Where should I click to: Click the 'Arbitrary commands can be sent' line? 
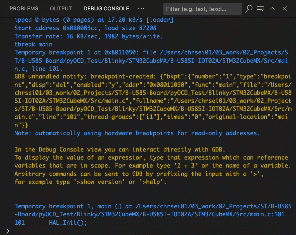[x=139, y=174]
